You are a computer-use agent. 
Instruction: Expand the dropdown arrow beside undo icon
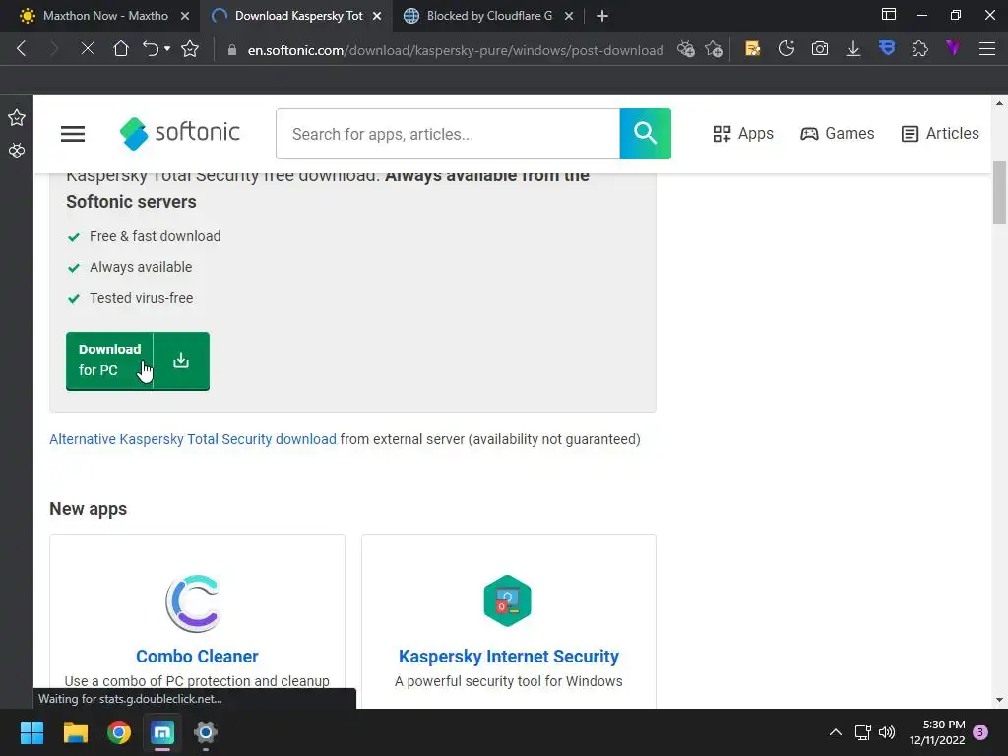[x=167, y=49]
